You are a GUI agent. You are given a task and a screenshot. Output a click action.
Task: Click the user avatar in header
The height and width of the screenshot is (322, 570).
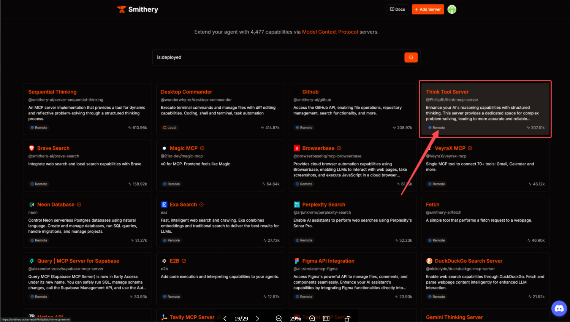[x=452, y=10]
